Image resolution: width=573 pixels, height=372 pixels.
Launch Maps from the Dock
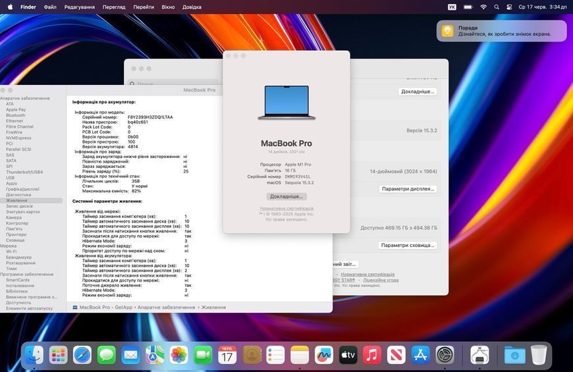(155, 354)
